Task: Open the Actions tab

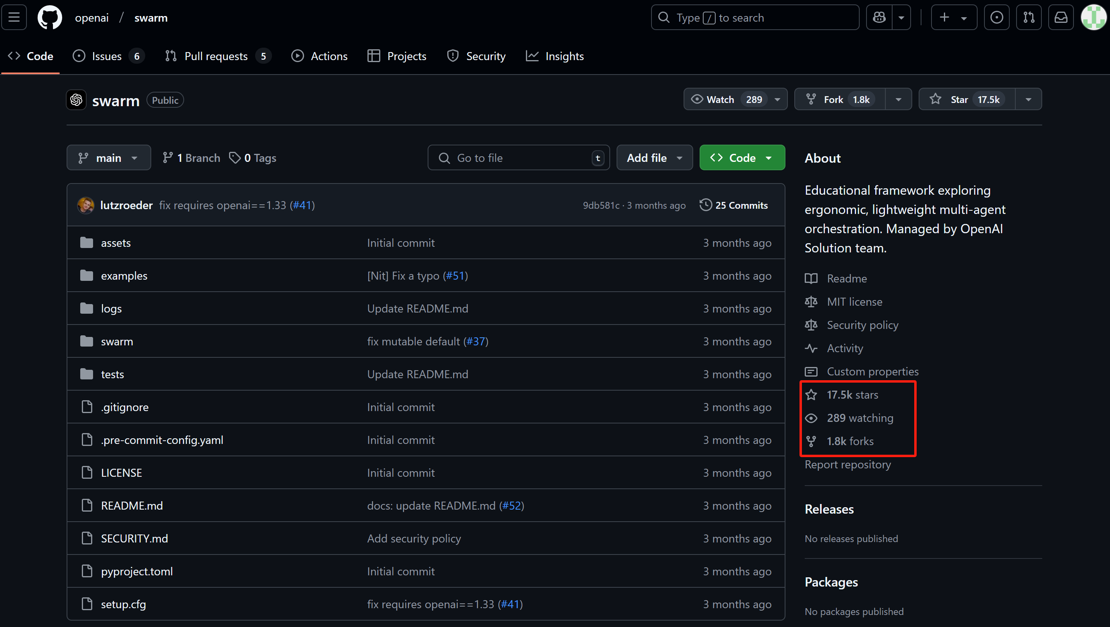Action: click(319, 56)
